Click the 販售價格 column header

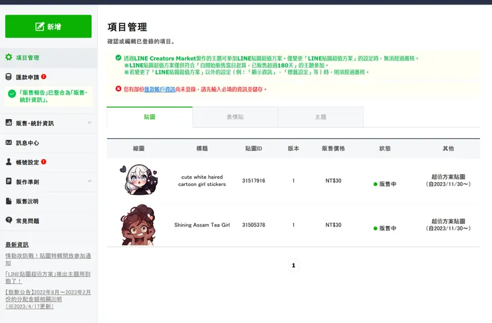pos(333,148)
